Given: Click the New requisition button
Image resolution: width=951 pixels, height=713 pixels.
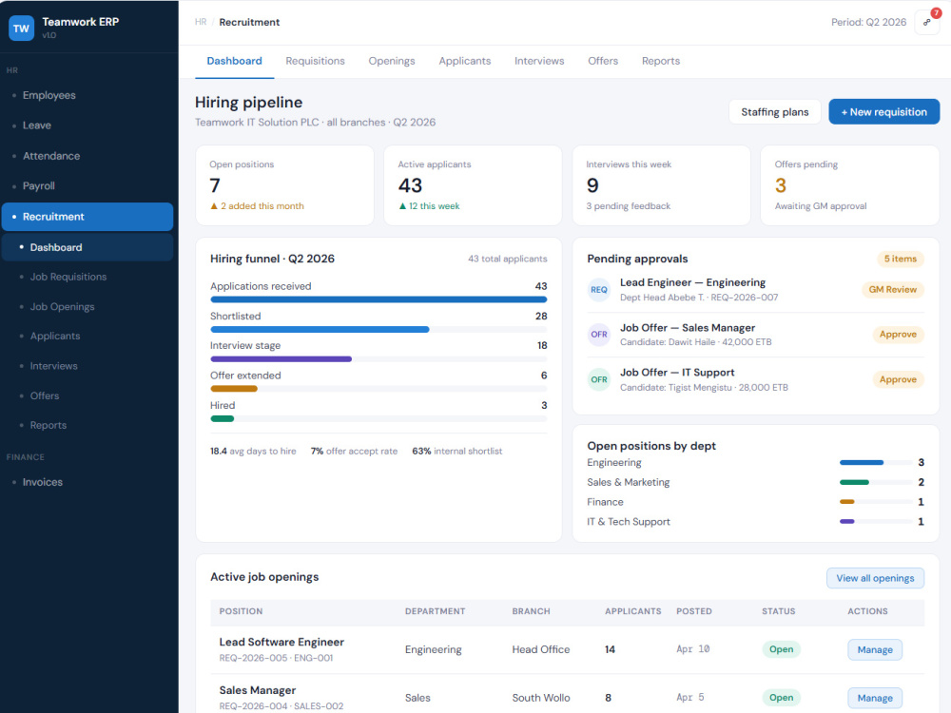Looking at the screenshot, I should (x=883, y=112).
